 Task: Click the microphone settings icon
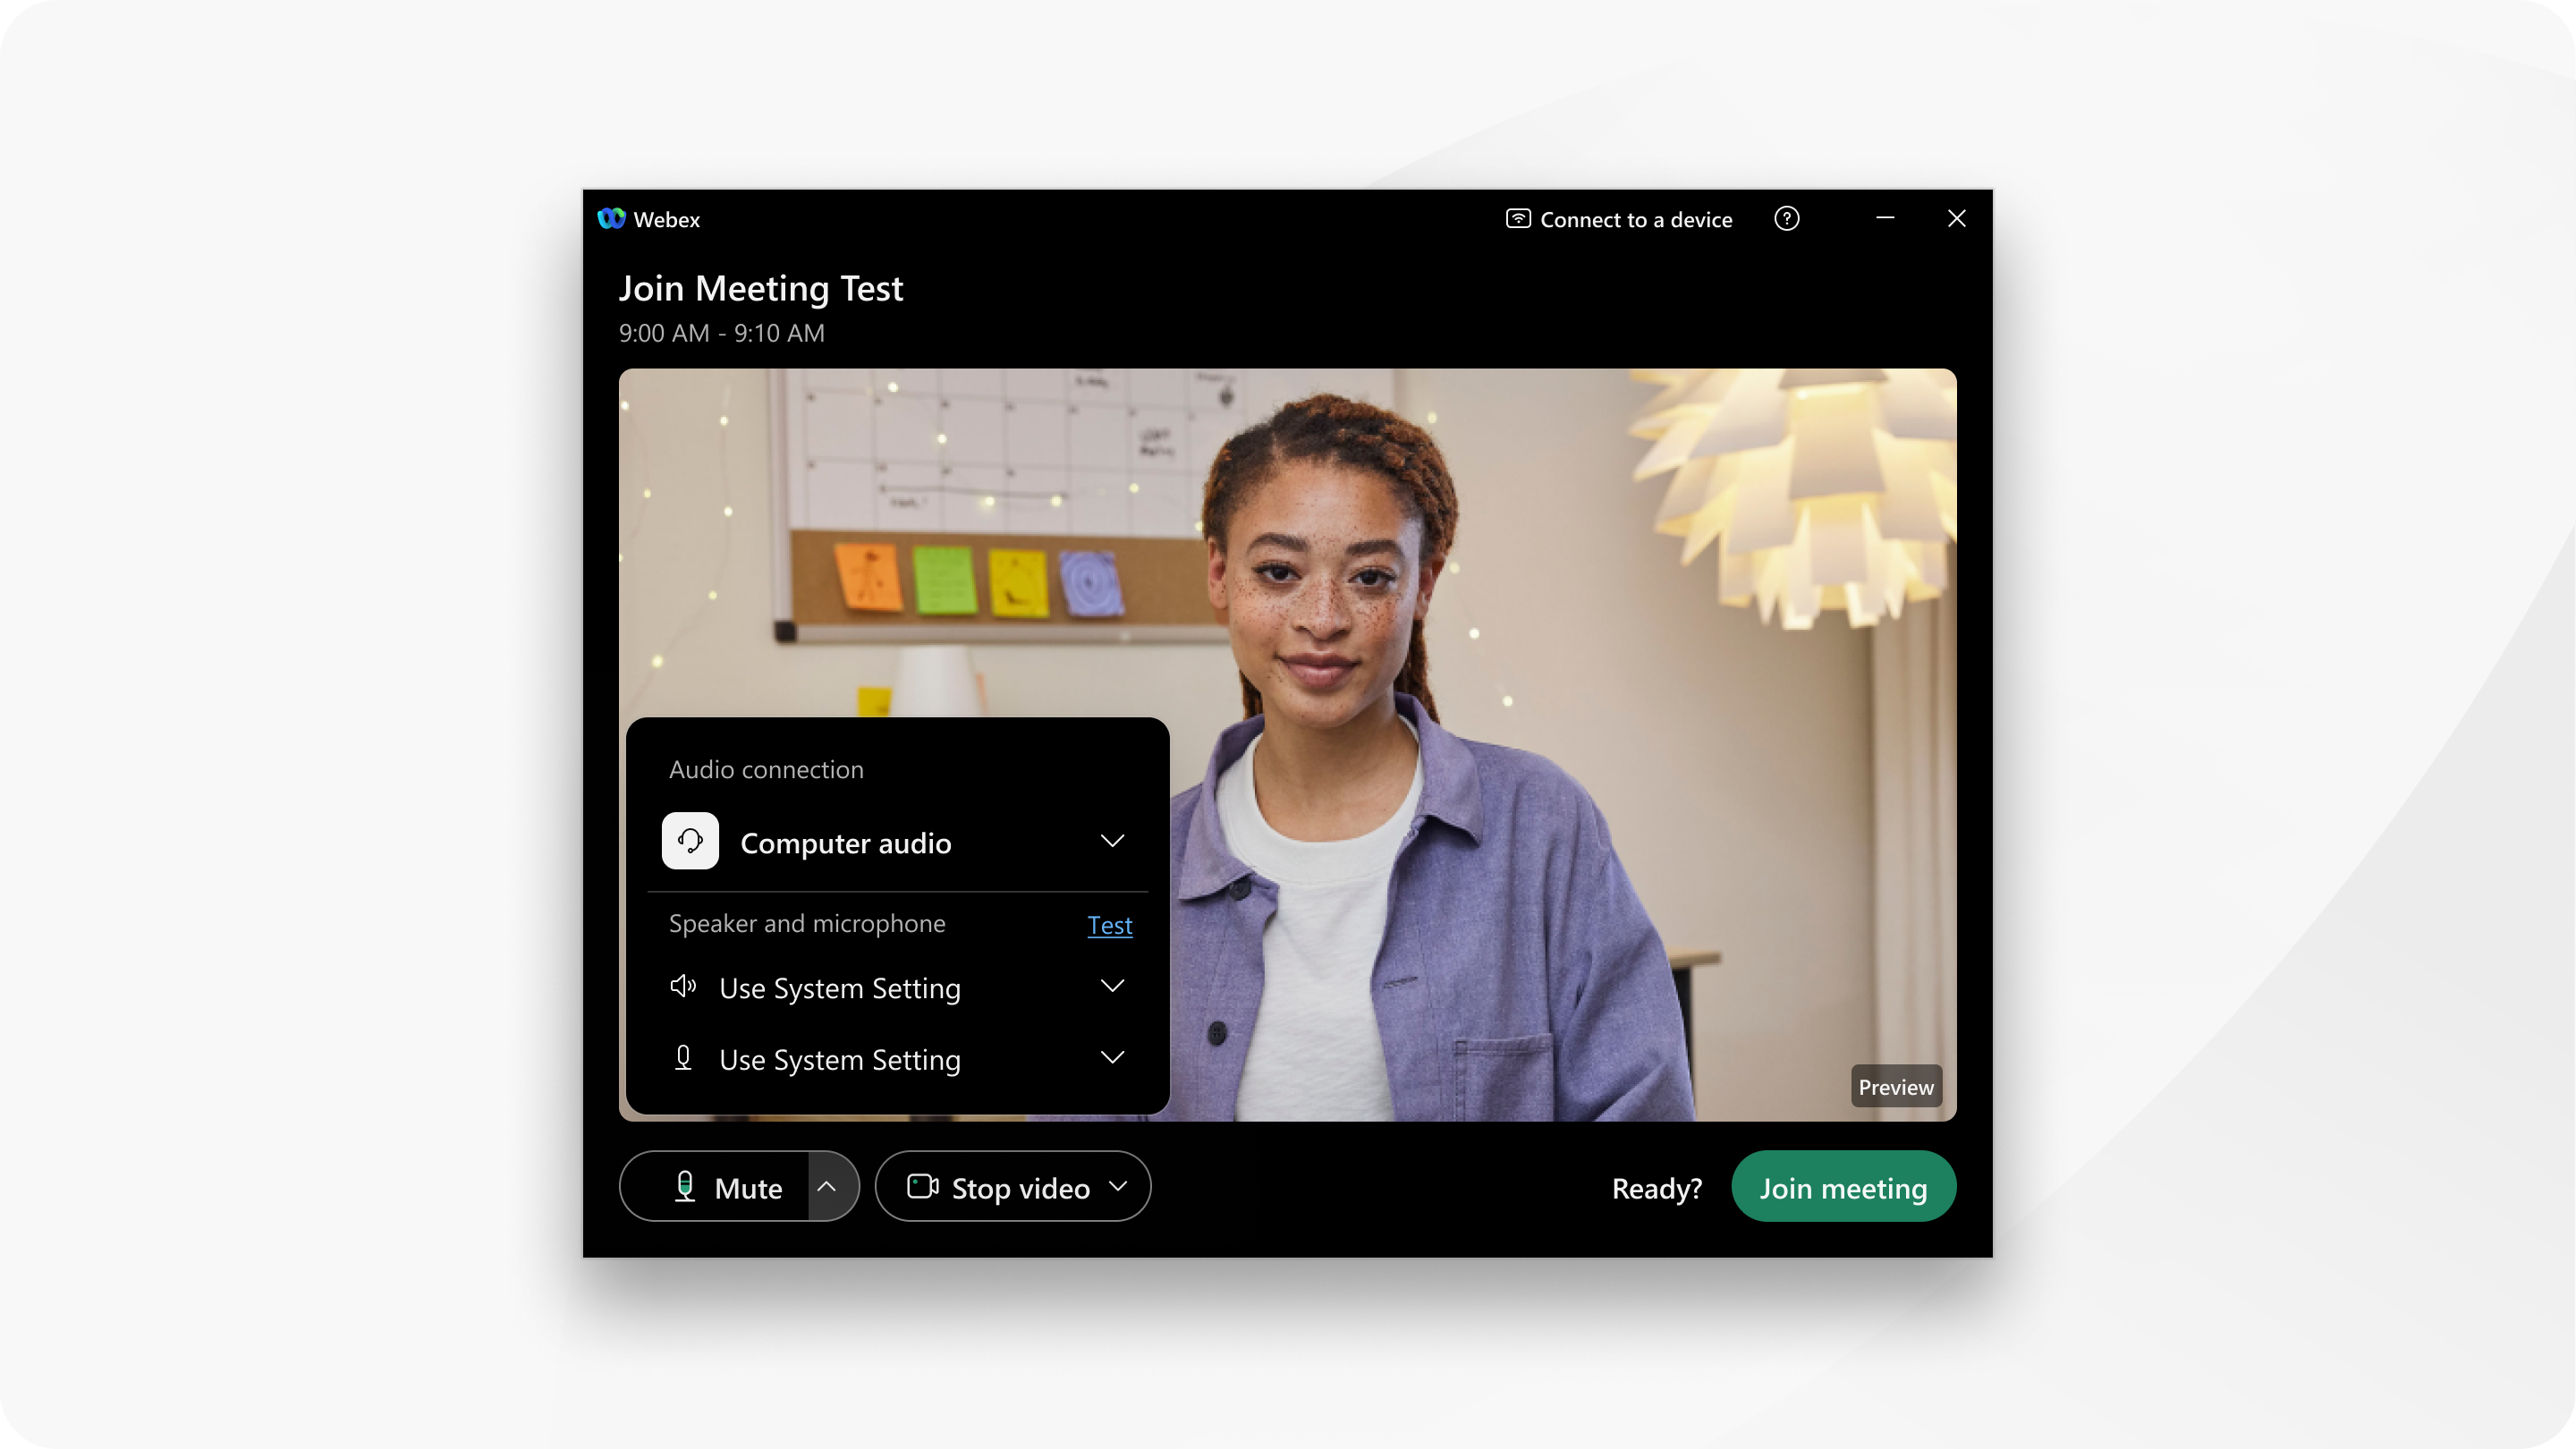tap(830, 1187)
